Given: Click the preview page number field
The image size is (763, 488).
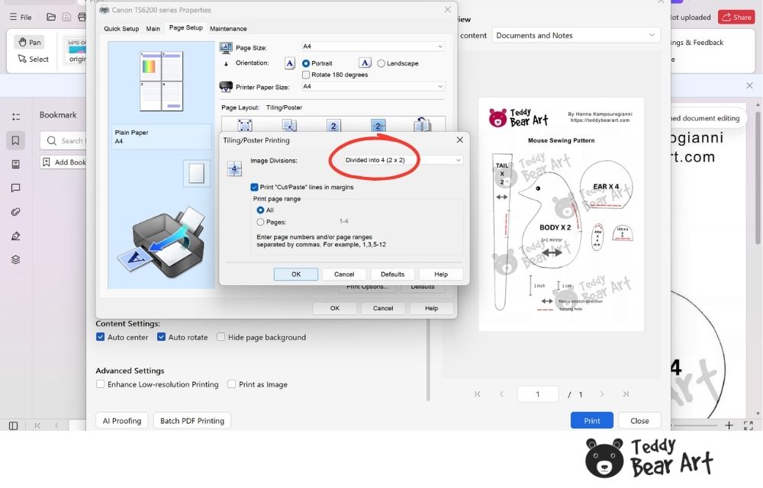Looking at the screenshot, I should [538, 394].
